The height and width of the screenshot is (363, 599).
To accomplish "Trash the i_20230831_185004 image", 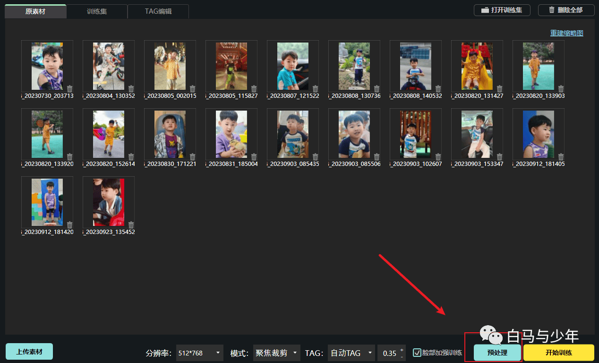I will coord(254,157).
